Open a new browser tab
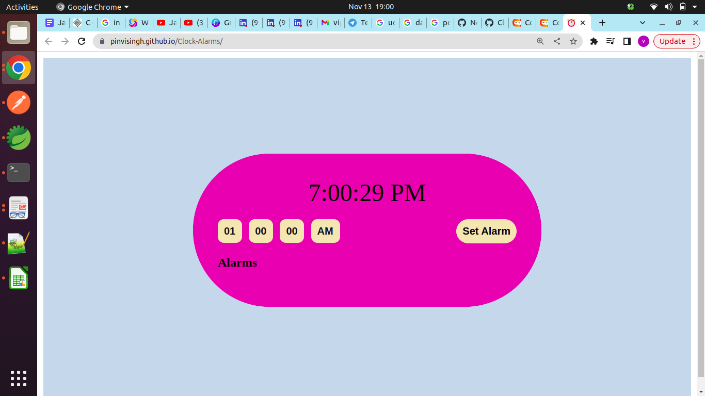Screen dimensions: 705x396 [x=602, y=23]
